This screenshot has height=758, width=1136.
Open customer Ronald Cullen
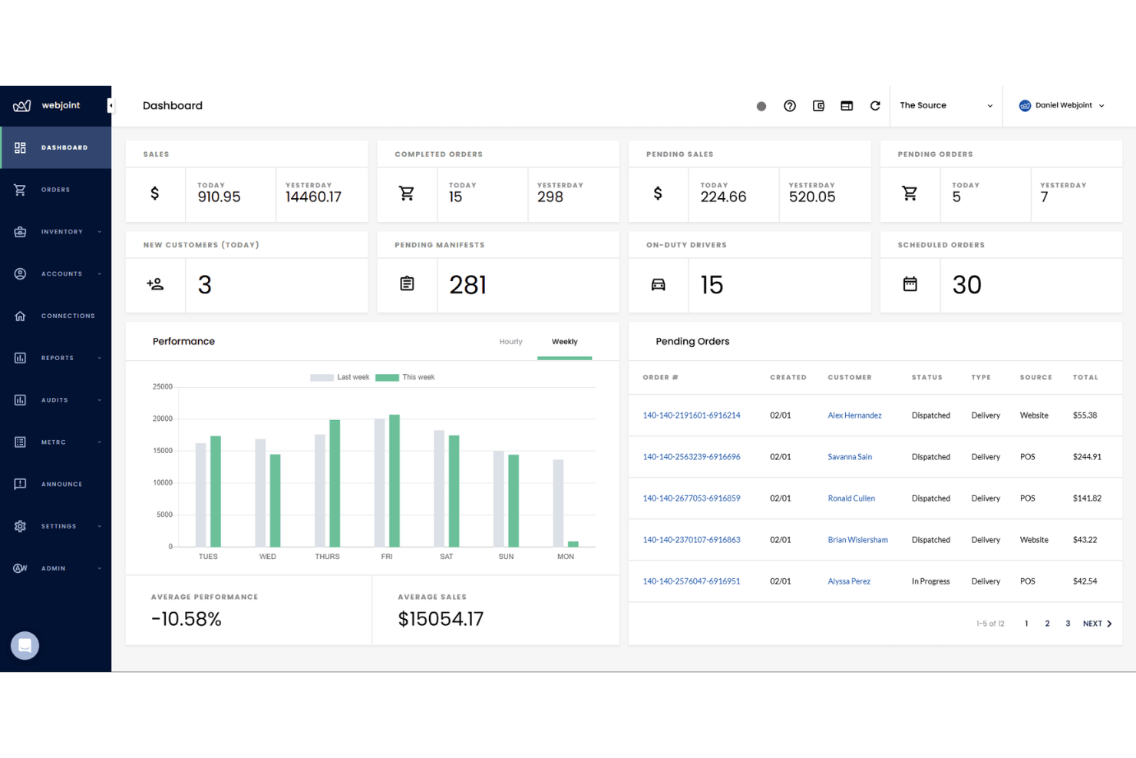click(851, 498)
